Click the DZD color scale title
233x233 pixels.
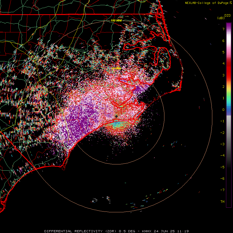coord(228,16)
